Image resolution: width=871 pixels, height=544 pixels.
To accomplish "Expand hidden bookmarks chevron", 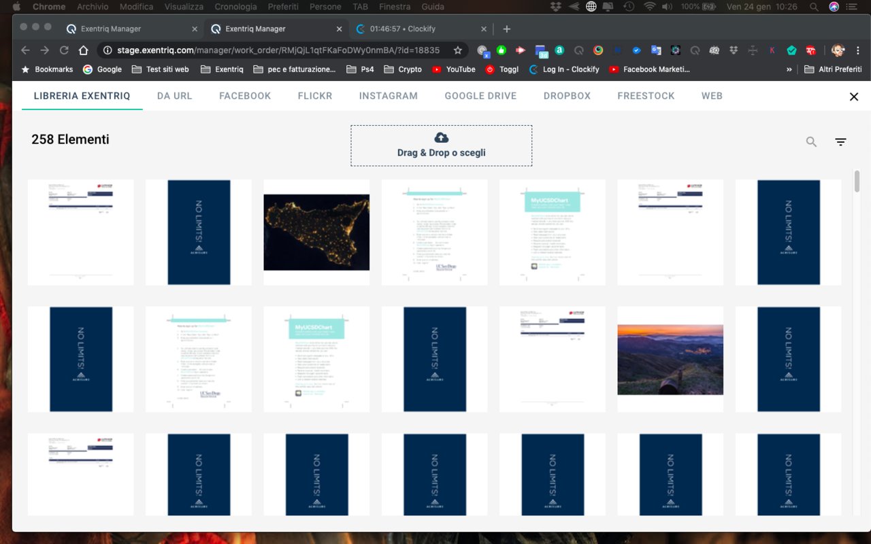I will (x=789, y=69).
